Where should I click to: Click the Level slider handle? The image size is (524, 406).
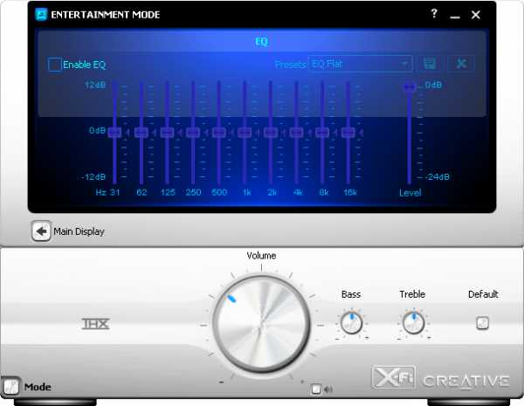coord(410,87)
